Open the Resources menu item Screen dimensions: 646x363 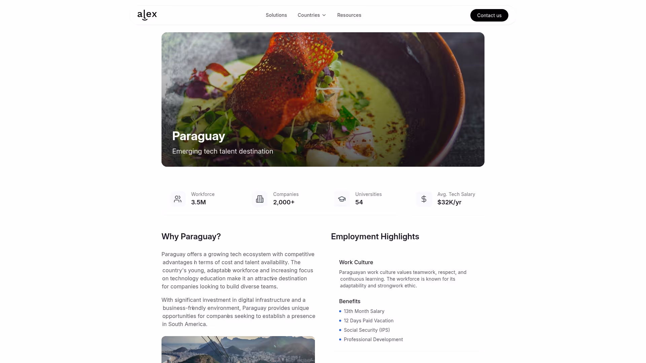(x=349, y=15)
